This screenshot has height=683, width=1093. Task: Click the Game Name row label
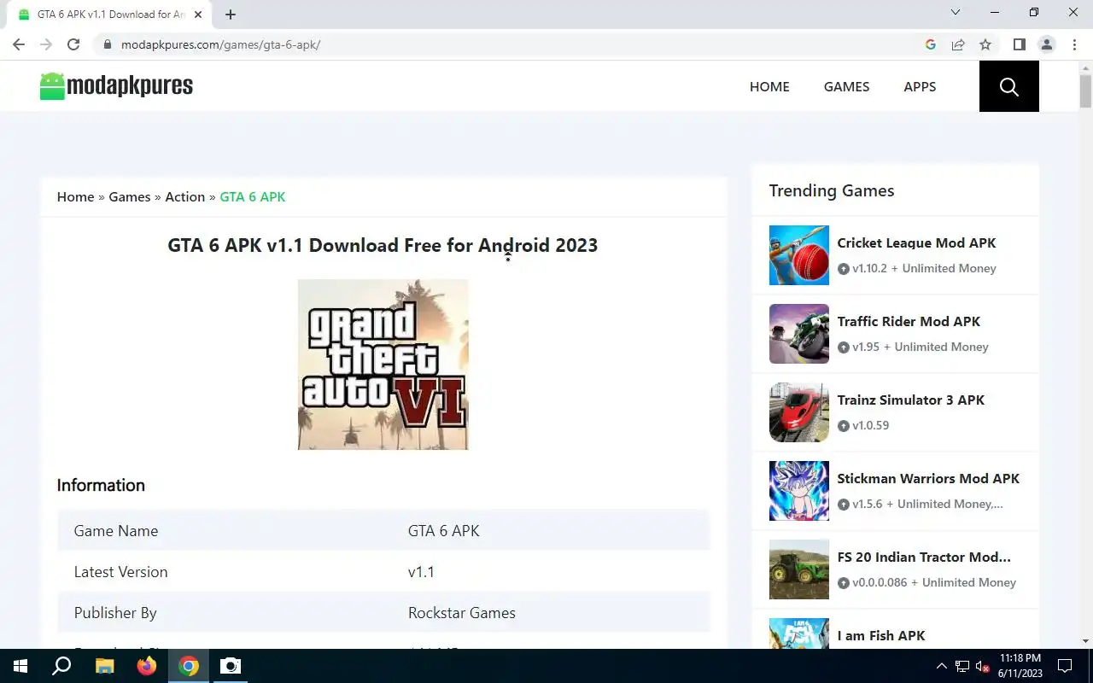pos(115,530)
